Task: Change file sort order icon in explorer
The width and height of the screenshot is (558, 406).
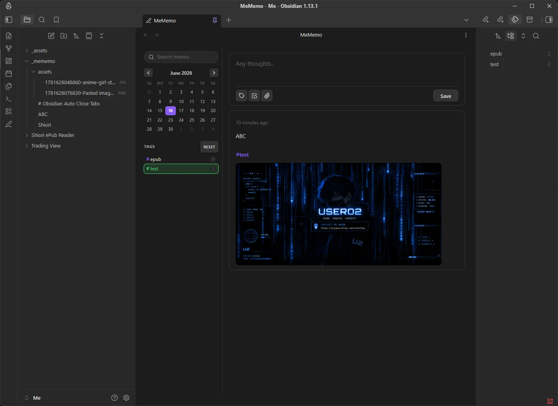Action: (76, 36)
